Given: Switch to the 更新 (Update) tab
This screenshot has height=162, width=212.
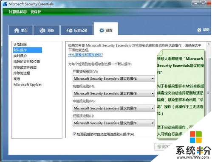Looking at the screenshot, I should point(47,30).
